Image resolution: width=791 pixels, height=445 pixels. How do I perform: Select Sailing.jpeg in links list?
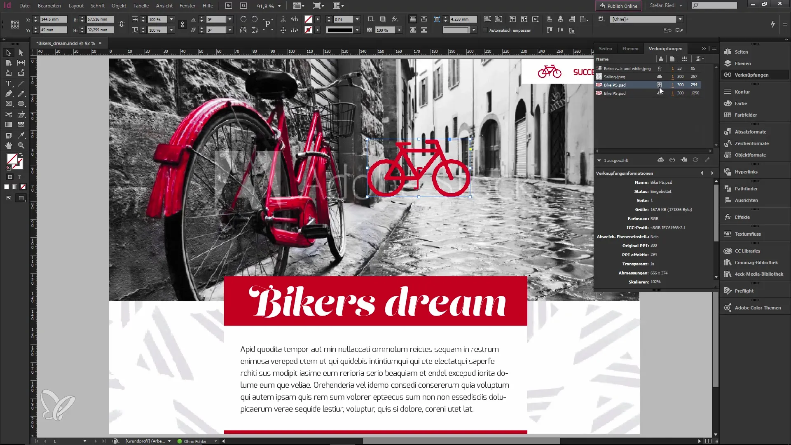[614, 77]
